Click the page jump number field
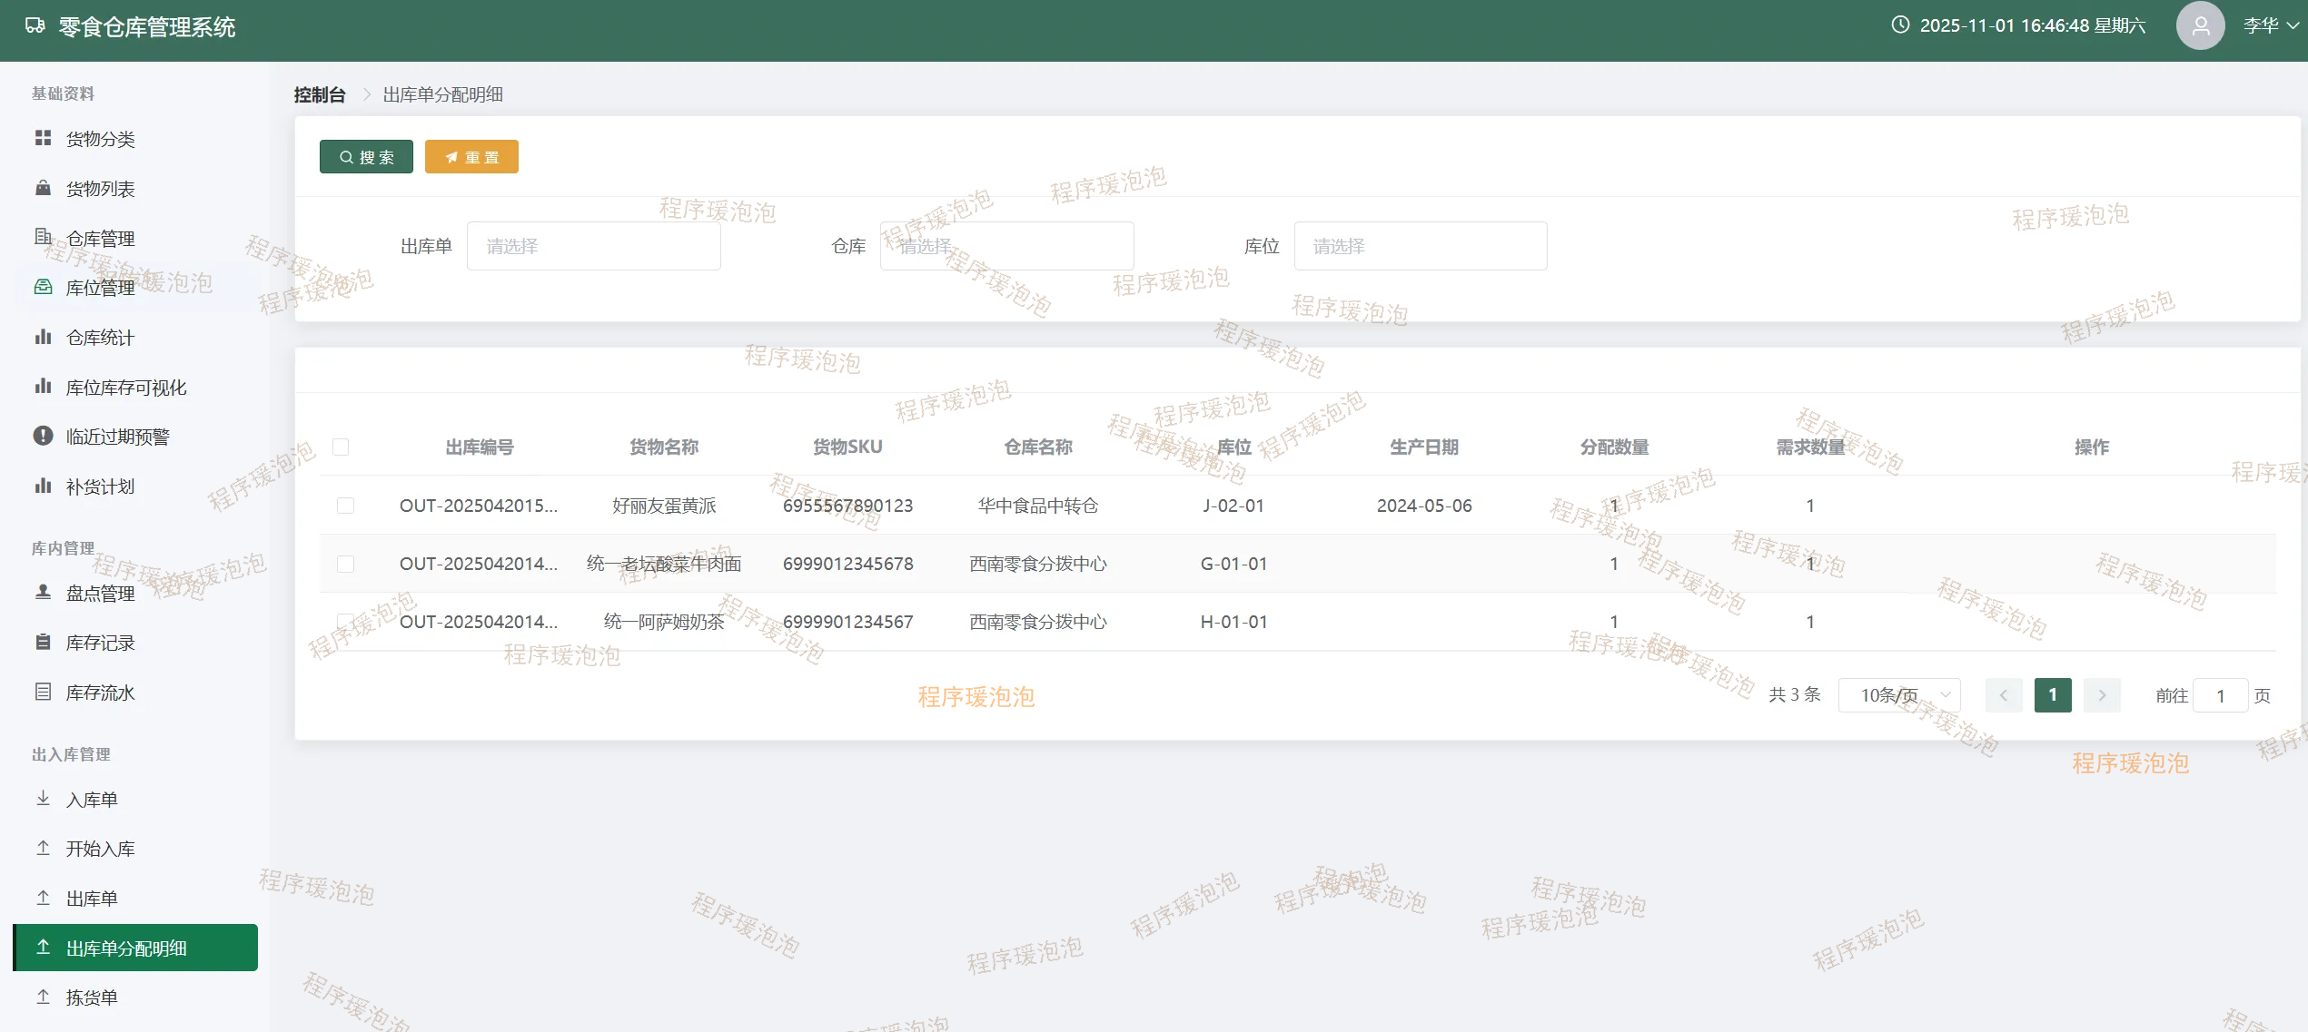Screen dimensions: 2308x1032 2219,696
